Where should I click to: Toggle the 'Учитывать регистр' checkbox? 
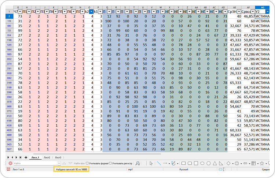(110, 163)
